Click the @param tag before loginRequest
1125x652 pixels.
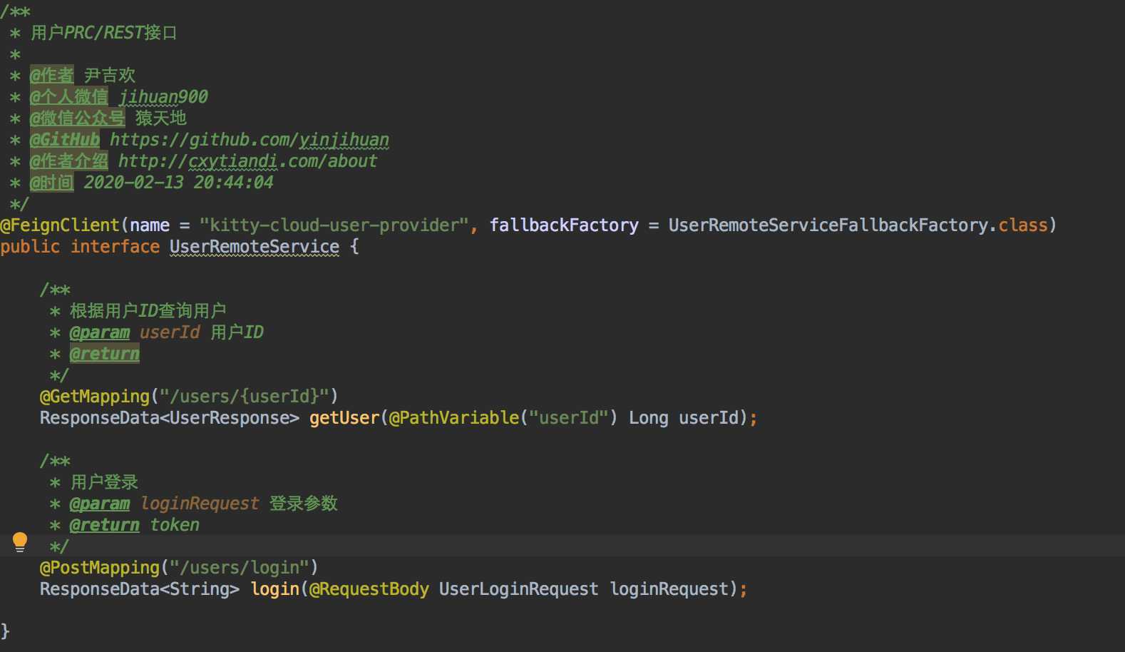(100, 504)
